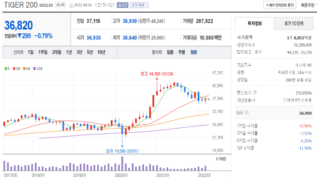Click the 고가 value 36,930

click(x=130, y=21)
